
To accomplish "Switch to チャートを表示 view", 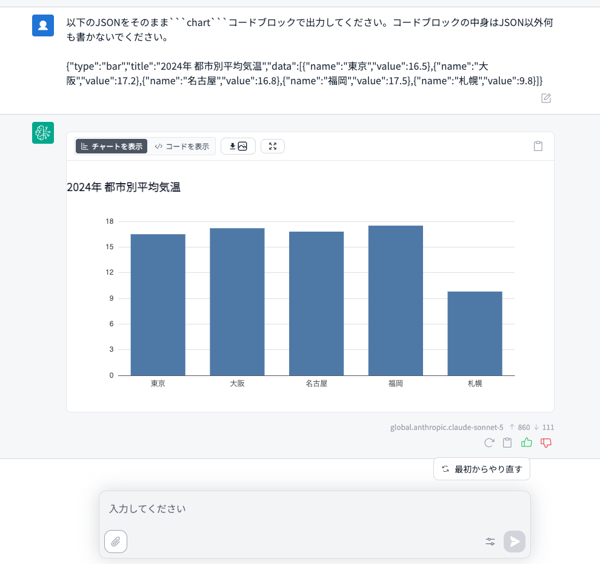I will [x=112, y=146].
